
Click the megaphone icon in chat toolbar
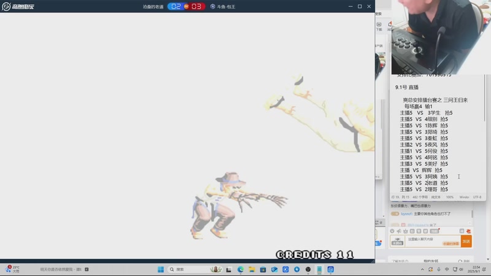399,231
